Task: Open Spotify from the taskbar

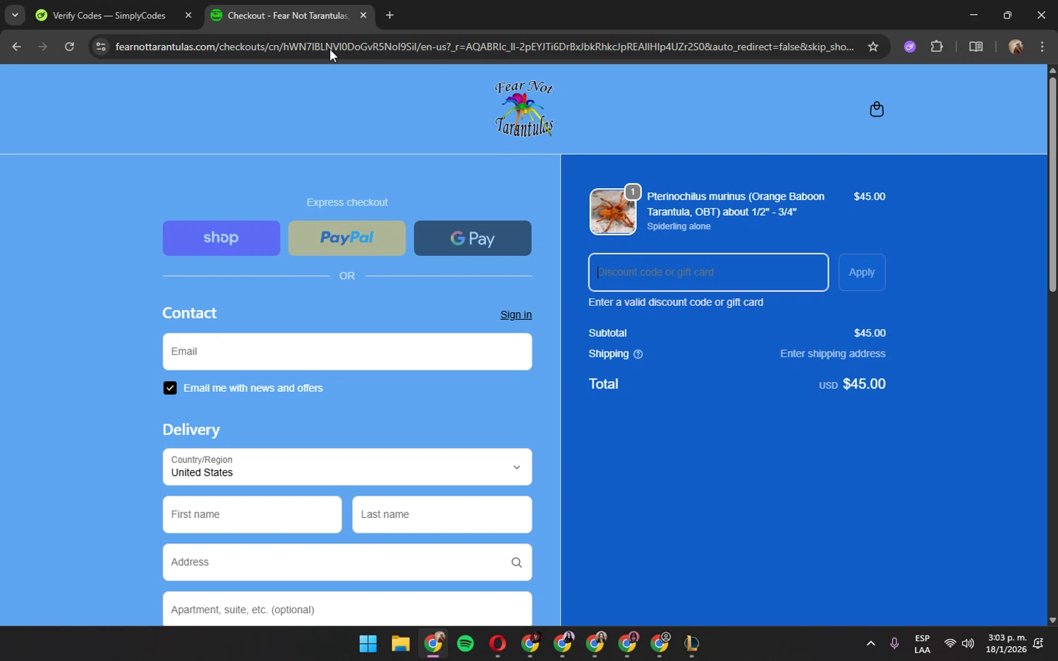Action: (x=466, y=643)
